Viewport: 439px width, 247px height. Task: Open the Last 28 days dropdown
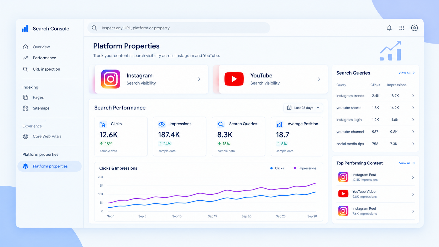[303, 108]
